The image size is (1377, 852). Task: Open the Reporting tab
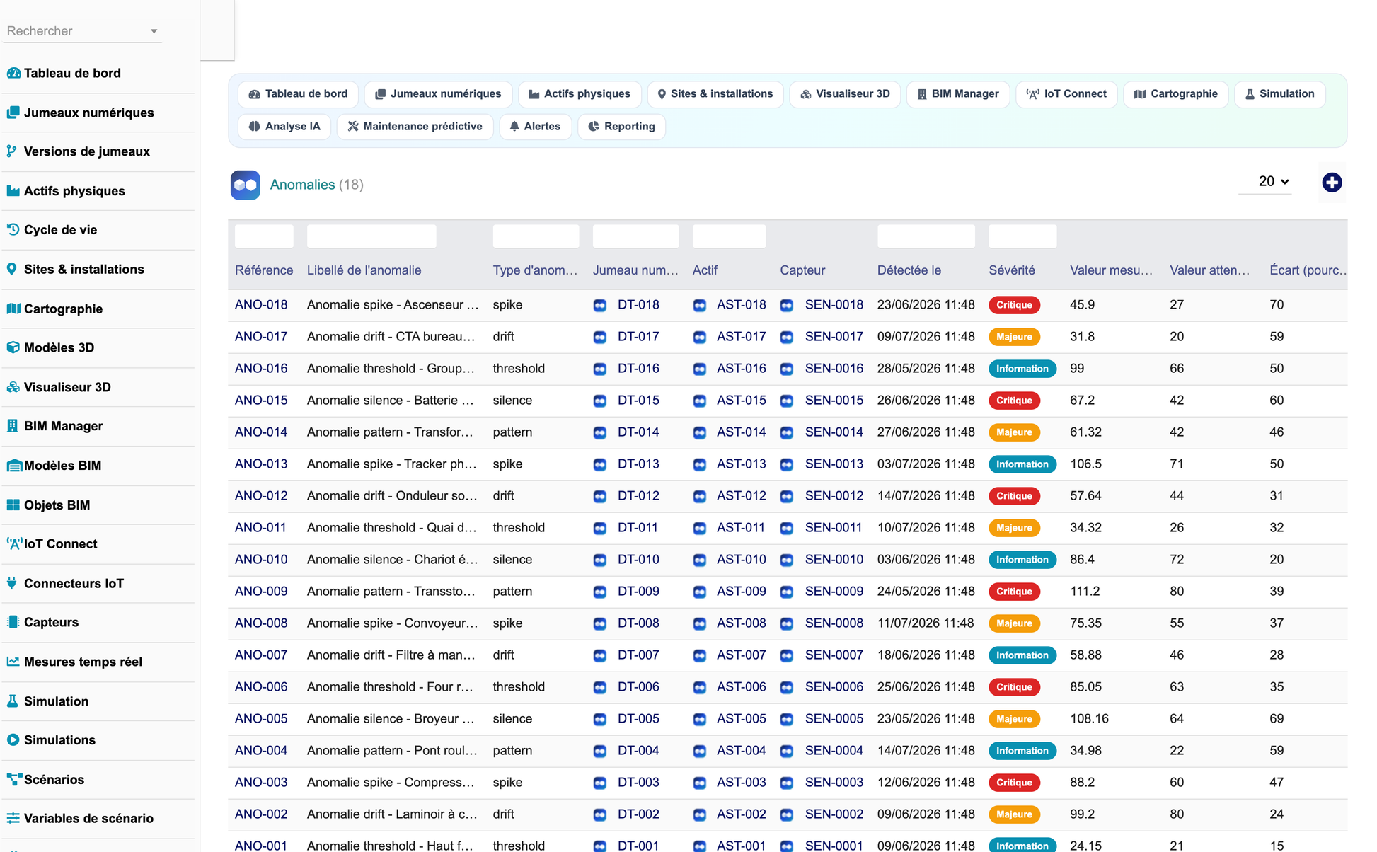click(x=621, y=127)
